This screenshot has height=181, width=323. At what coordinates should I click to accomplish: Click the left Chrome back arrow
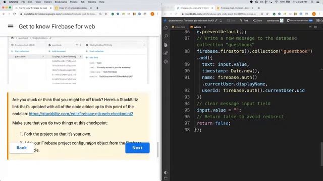4,14
